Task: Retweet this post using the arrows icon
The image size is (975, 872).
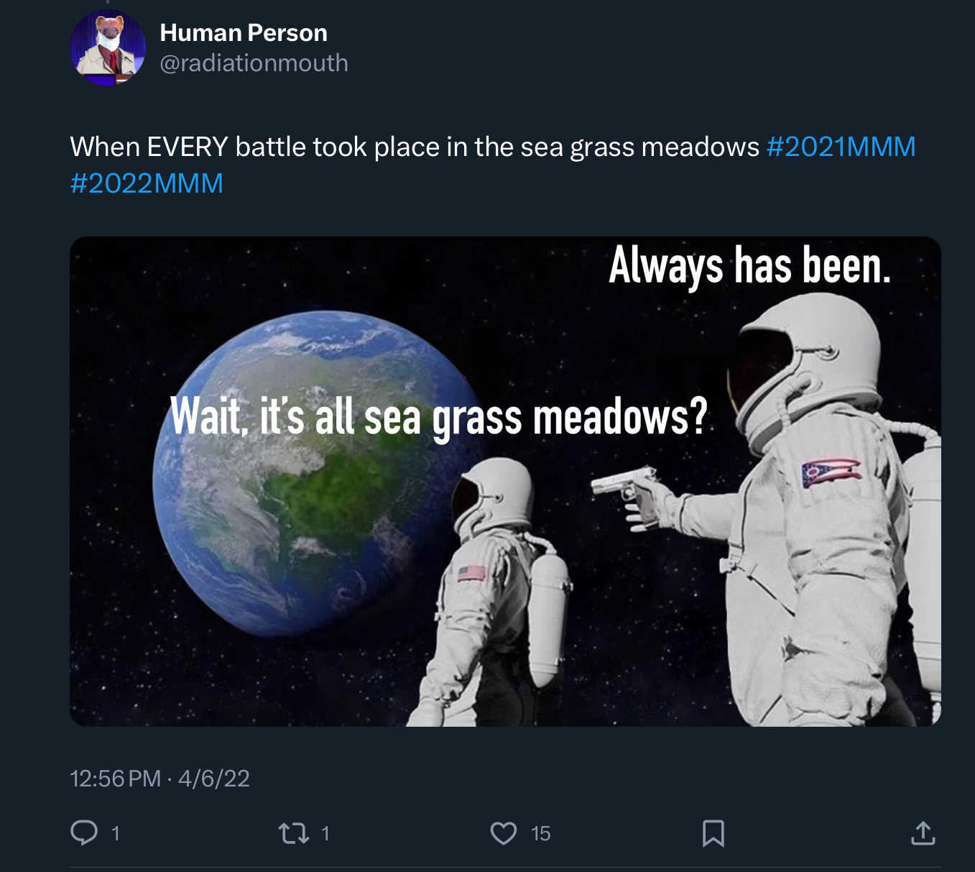Action: pos(293,833)
